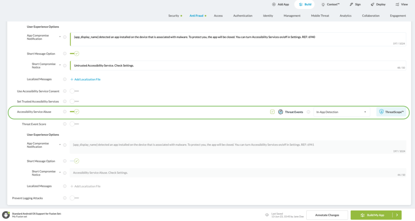The width and height of the screenshot is (415, 221).
Task: Click the Add Localization File link
Action: [x=85, y=80]
